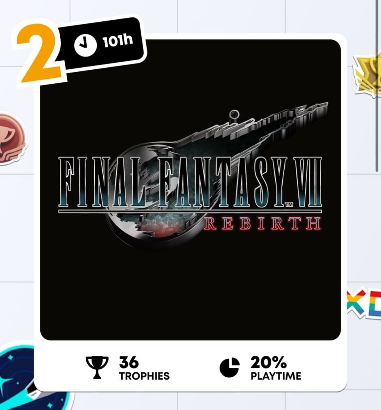Click the 20% playtime percentage number
The image size is (381, 410).
[268, 362]
